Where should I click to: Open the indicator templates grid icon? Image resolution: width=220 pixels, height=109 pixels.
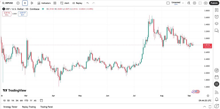click(55, 3)
